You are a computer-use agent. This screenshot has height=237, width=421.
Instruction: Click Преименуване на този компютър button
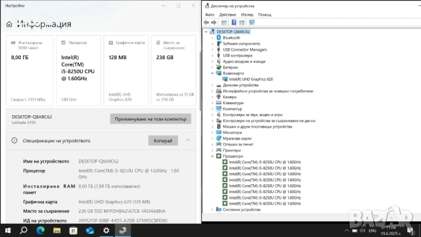point(151,118)
